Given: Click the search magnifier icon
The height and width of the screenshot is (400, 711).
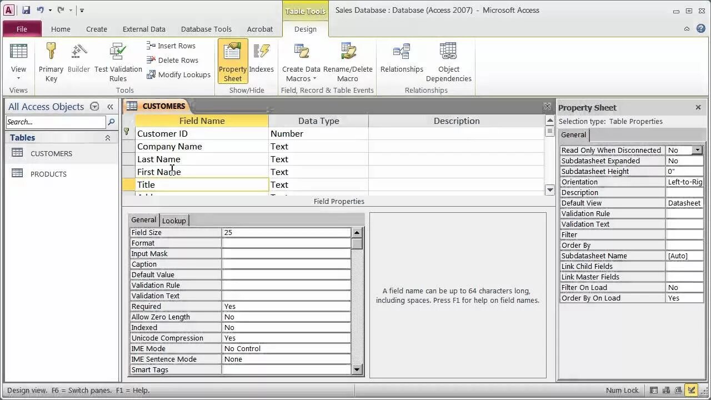Looking at the screenshot, I should click(x=111, y=122).
